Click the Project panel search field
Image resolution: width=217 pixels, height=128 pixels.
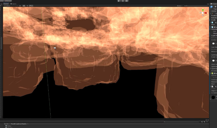pos(181,122)
